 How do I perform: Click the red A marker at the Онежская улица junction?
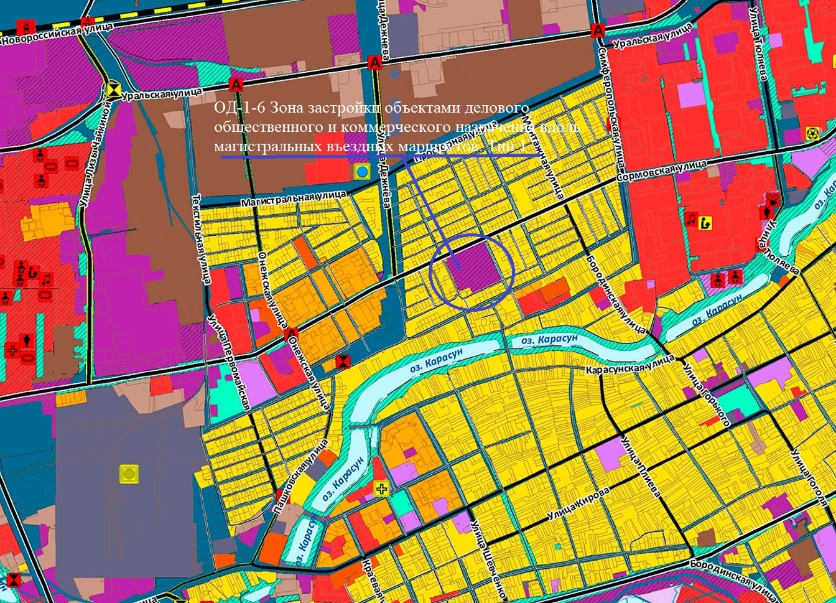pos(290,335)
